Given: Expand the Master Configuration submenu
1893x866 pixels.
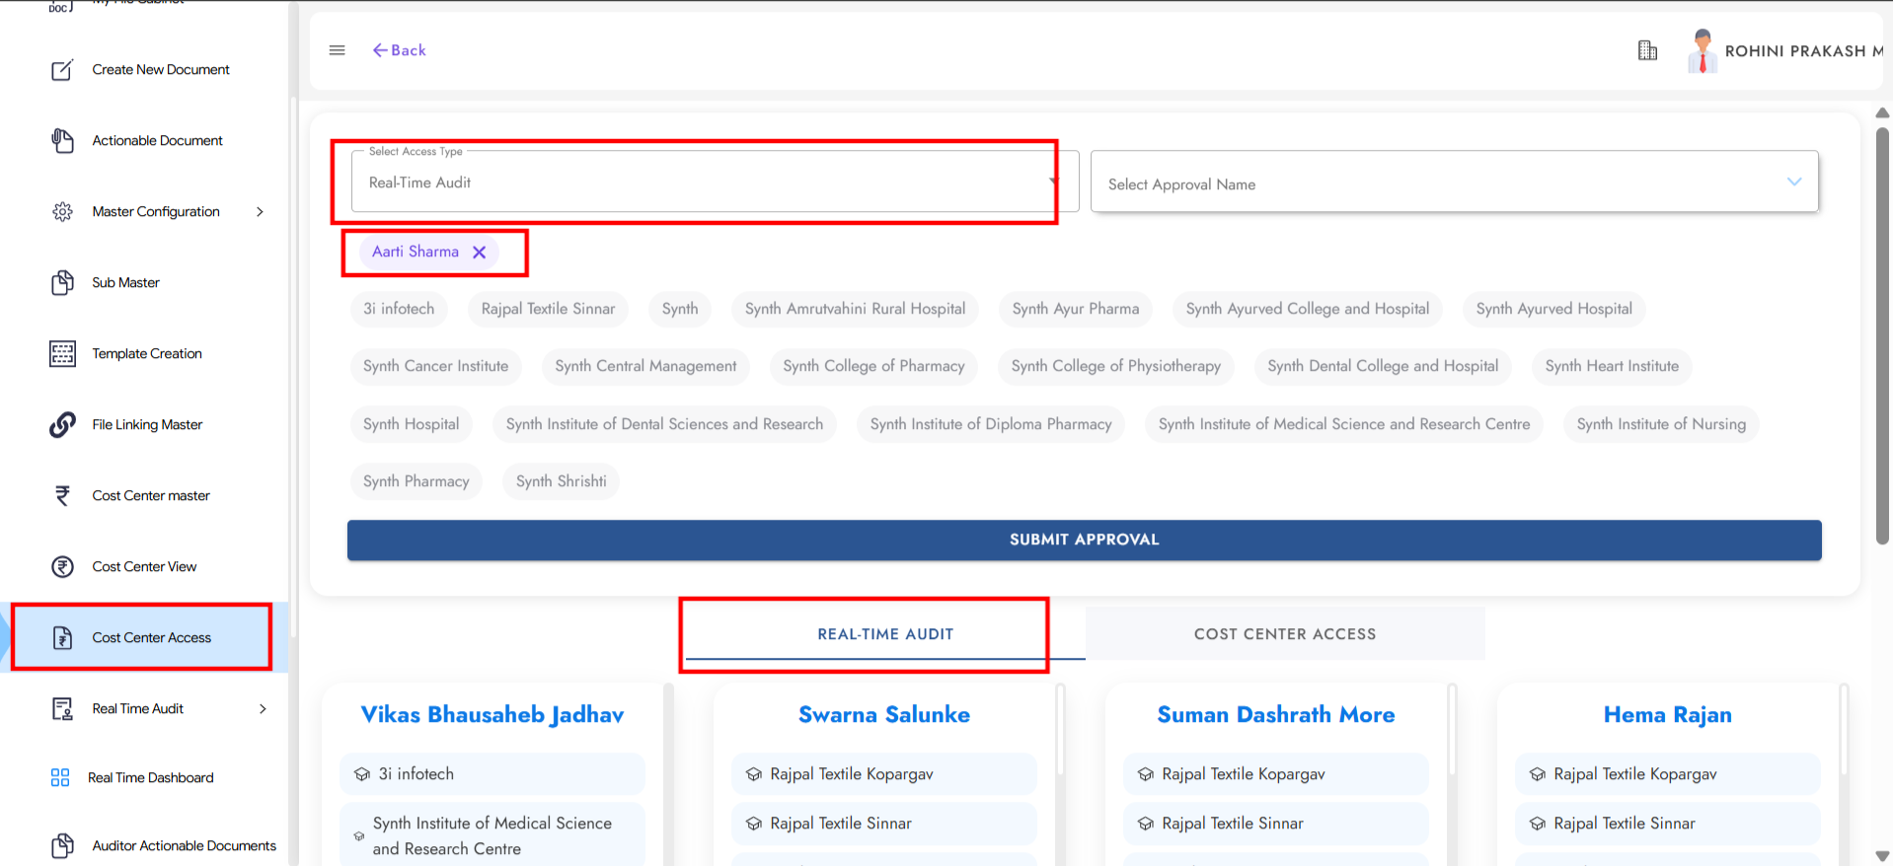Looking at the screenshot, I should tap(261, 212).
